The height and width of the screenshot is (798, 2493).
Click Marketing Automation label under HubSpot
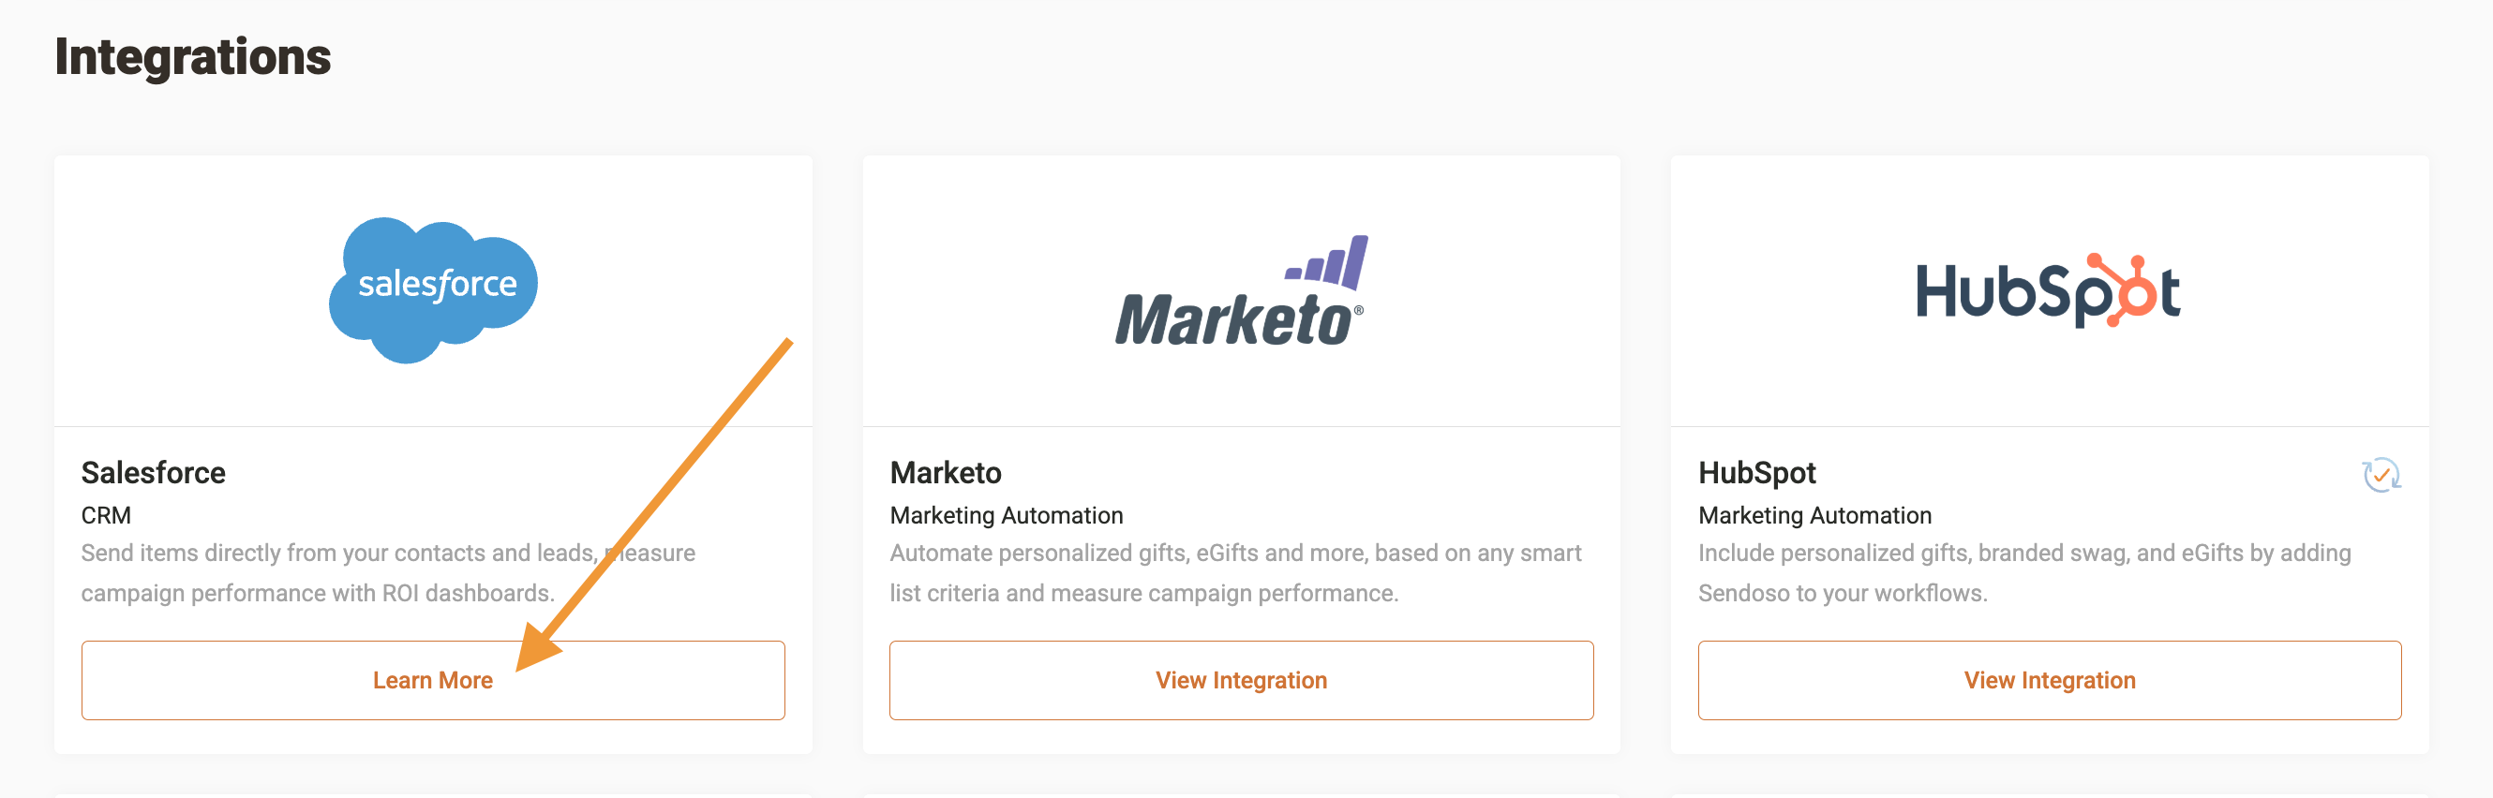click(1814, 515)
